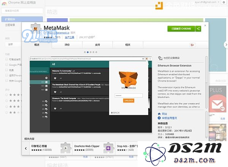
Task: Show previous related items with left arrow
Action: tap(26, 148)
